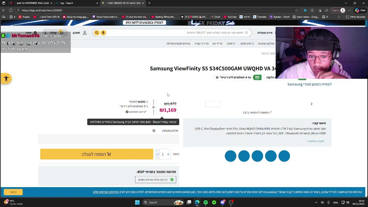Open Яндекс bookmark
This screenshot has width=368, height=207.
click(x=24, y=17)
